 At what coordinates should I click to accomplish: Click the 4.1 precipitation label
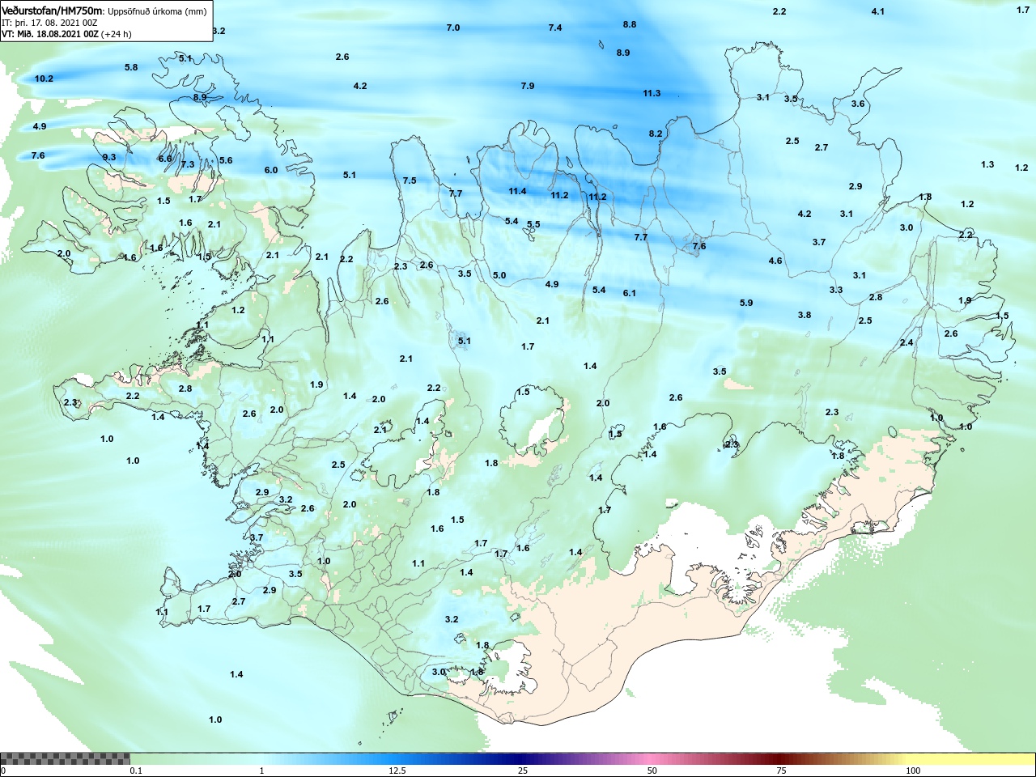click(878, 11)
